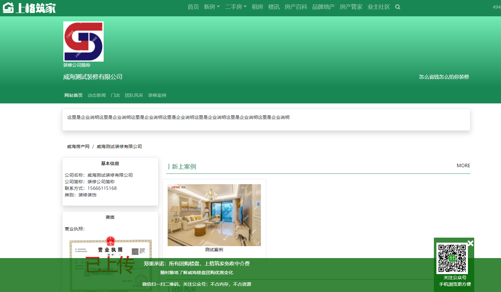Screen dimensions: 501x292
Task: Click the QR code image
Action: [452, 258]
